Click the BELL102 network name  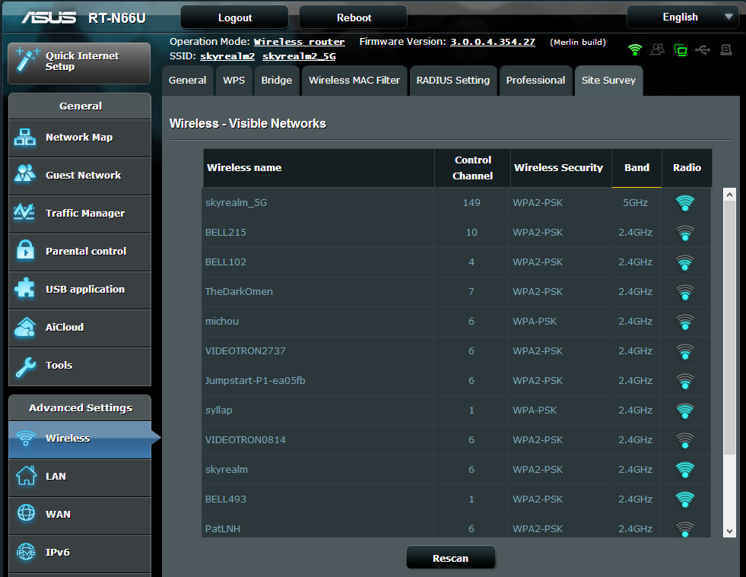(226, 262)
